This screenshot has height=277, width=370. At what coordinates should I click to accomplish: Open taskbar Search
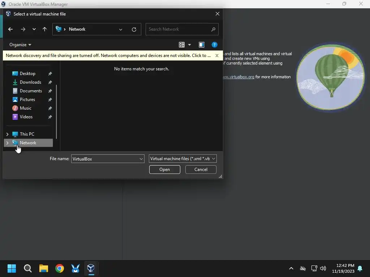tap(27, 268)
